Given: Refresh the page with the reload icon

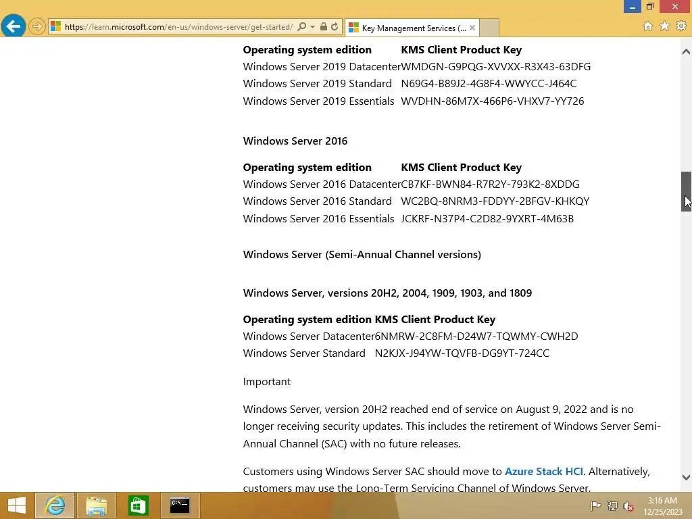Looking at the screenshot, I should tap(335, 26).
